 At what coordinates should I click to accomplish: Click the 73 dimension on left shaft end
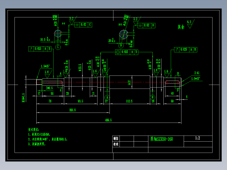click(50, 101)
